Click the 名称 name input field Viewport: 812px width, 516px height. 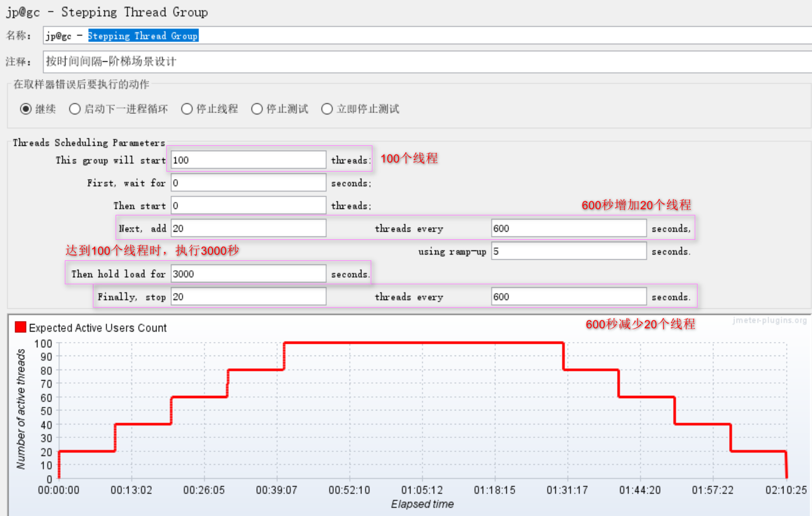(x=427, y=36)
